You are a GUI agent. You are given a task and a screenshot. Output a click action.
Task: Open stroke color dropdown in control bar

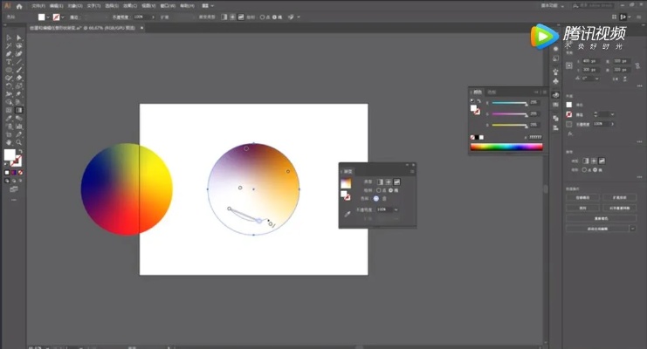pos(63,17)
